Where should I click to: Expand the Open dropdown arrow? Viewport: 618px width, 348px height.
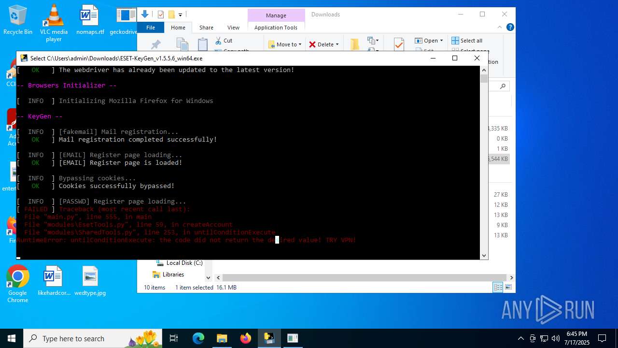[441, 41]
